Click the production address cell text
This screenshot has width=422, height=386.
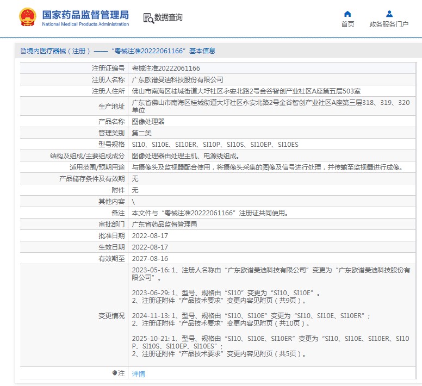point(271,106)
